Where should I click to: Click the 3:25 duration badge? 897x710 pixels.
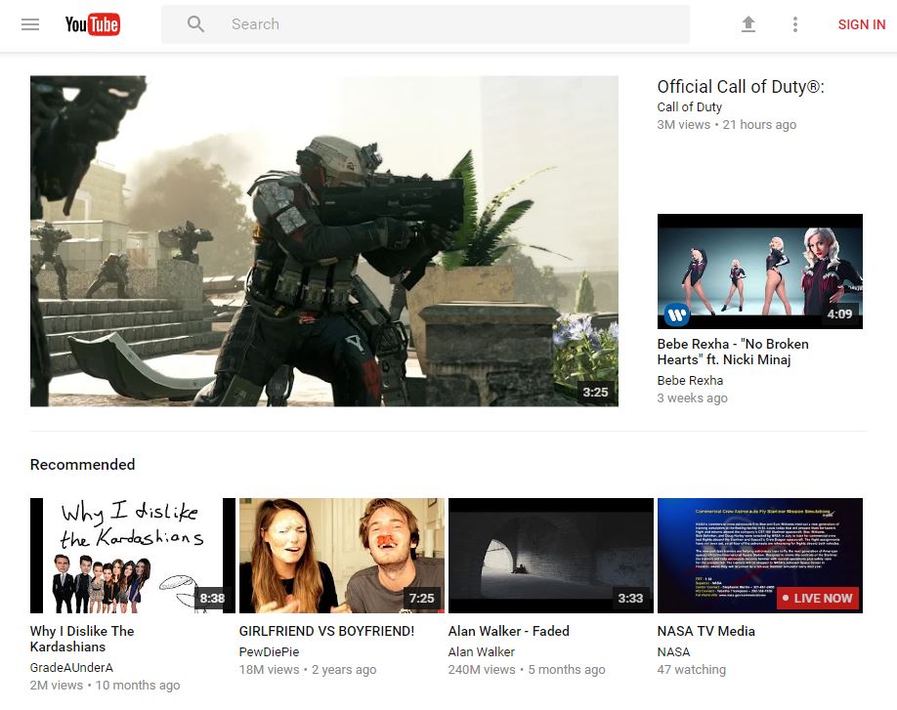(x=595, y=393)
